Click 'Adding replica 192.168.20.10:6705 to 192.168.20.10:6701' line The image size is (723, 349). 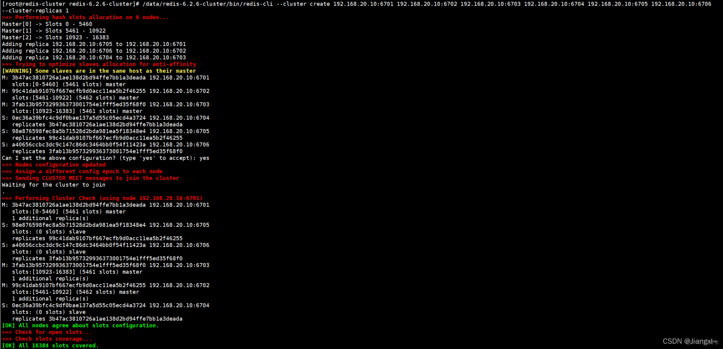click(94, 44)
